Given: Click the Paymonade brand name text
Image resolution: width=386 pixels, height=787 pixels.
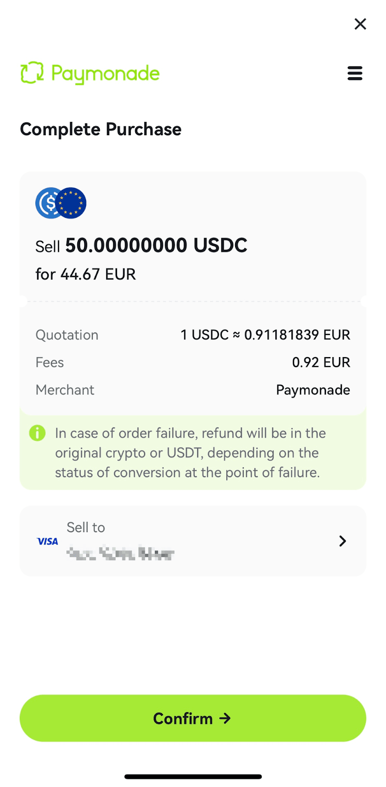Looking at the screenshot, I should (105, 74).
